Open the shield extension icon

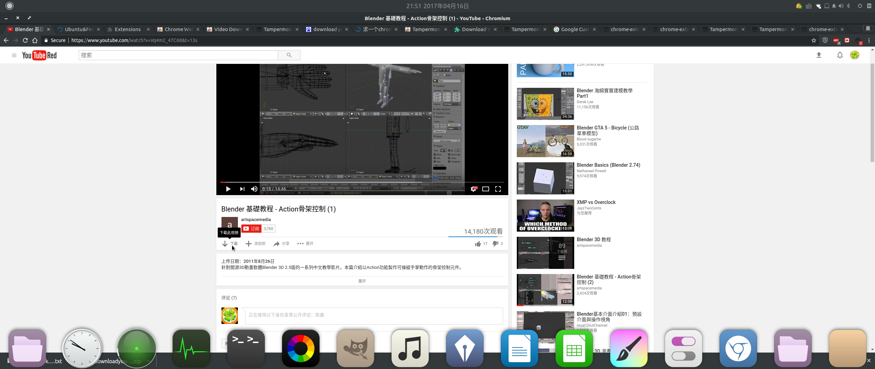825,40
